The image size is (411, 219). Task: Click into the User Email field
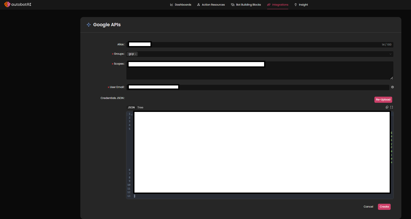[258, 87]
